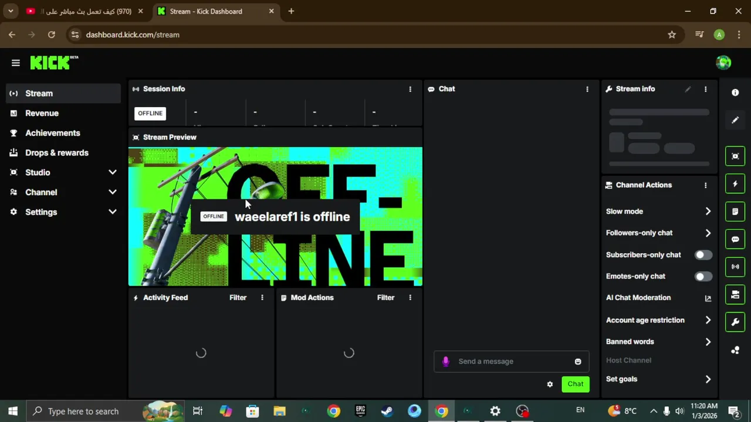Image resolution: width=751 pixels, height=422 pixels.
Task: Click the document icon in right rail
Action: tap(735, 212)
